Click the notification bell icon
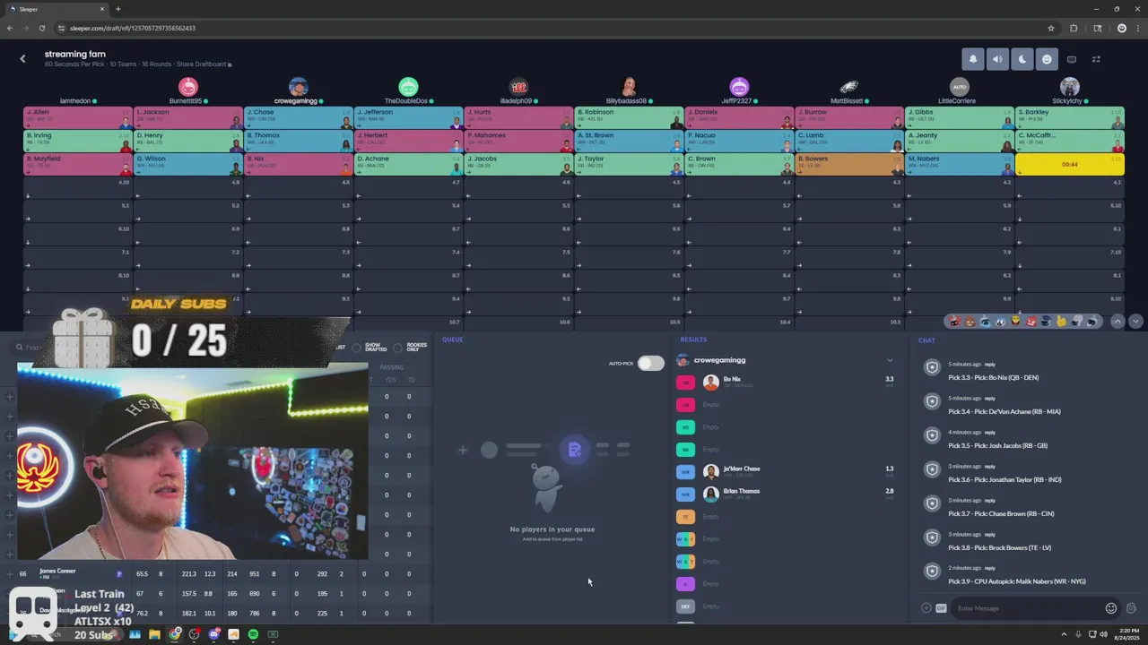1148x645 pixels. (x=973, y=59)
